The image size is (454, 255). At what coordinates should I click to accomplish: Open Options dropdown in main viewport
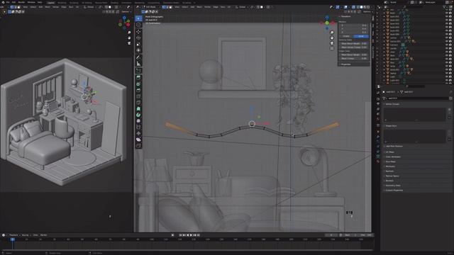pyautogui.click(x=367, y=12)
